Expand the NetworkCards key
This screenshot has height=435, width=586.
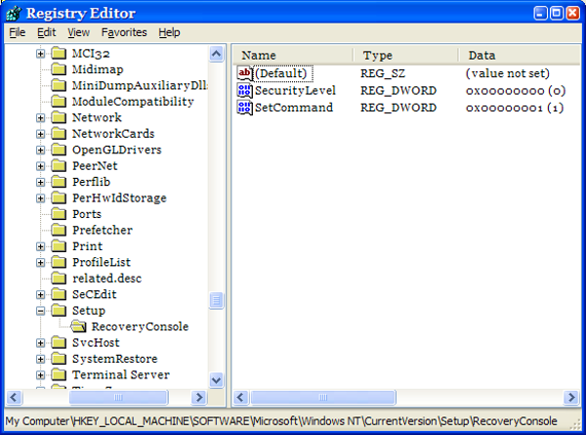click(x=40, y=134)
